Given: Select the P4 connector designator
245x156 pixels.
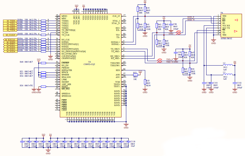Looking at the screenshot, I should coord(222,13).
